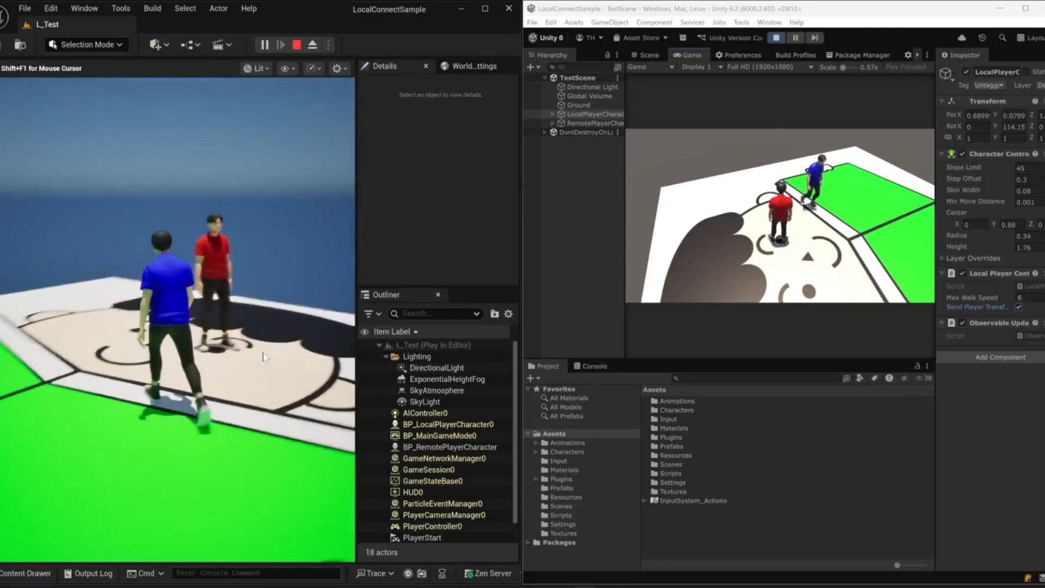
Task: Click the Unity cloud icon
Action: click(x=962, y=38)
